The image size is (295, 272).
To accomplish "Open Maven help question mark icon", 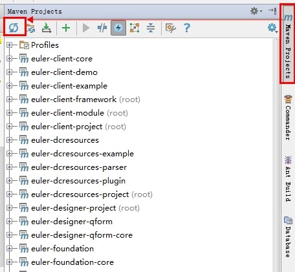I will [x=187, y=28].
